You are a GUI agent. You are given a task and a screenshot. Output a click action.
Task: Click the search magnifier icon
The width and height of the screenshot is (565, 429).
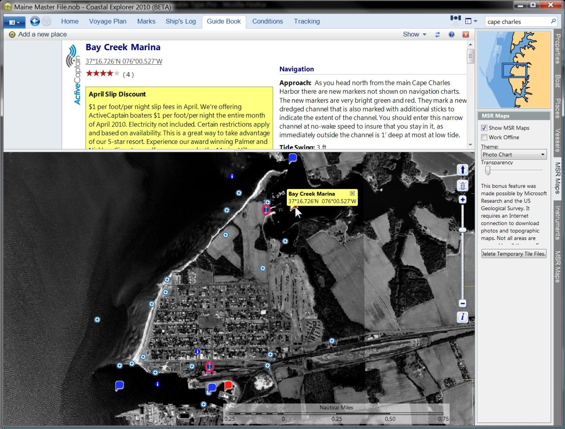(553, 21)
